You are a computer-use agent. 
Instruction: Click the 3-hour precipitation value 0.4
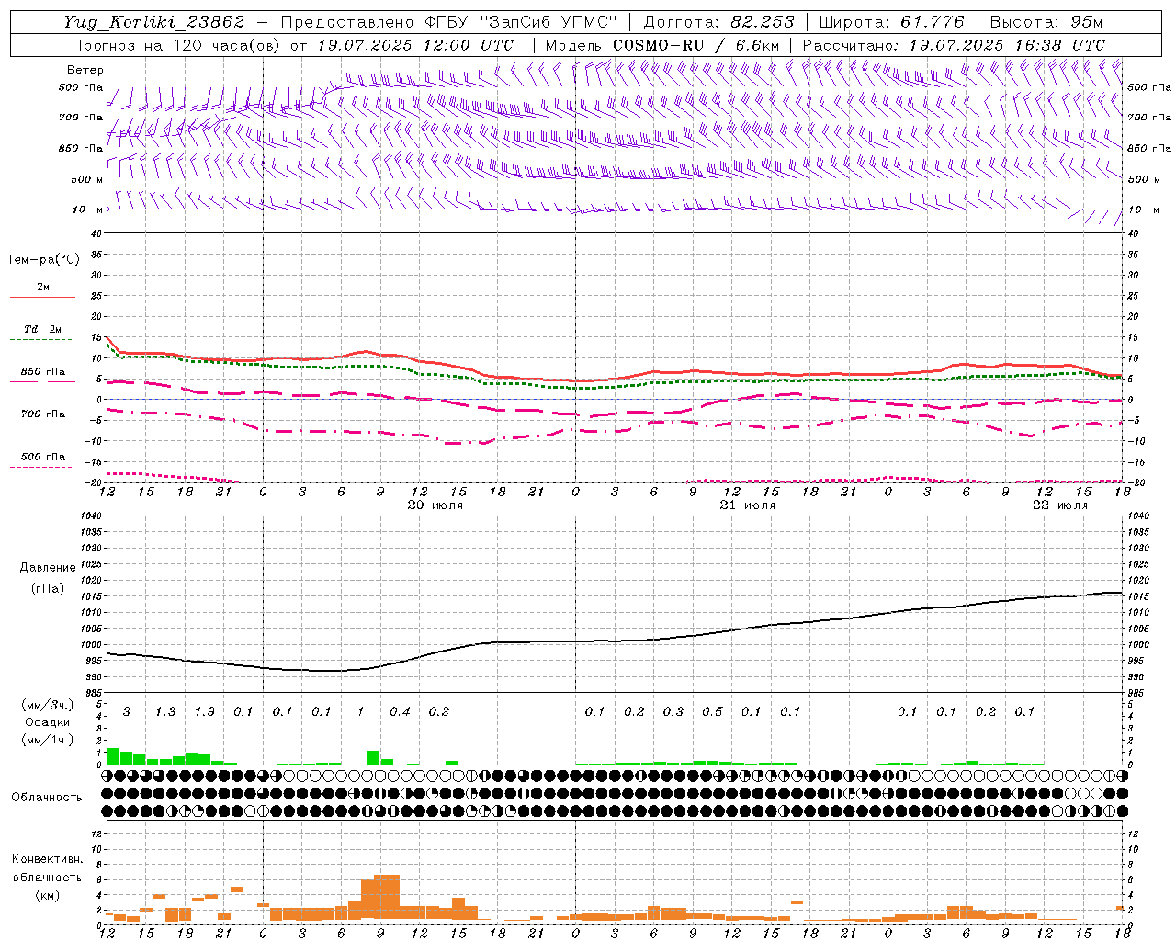coord(400,712)
